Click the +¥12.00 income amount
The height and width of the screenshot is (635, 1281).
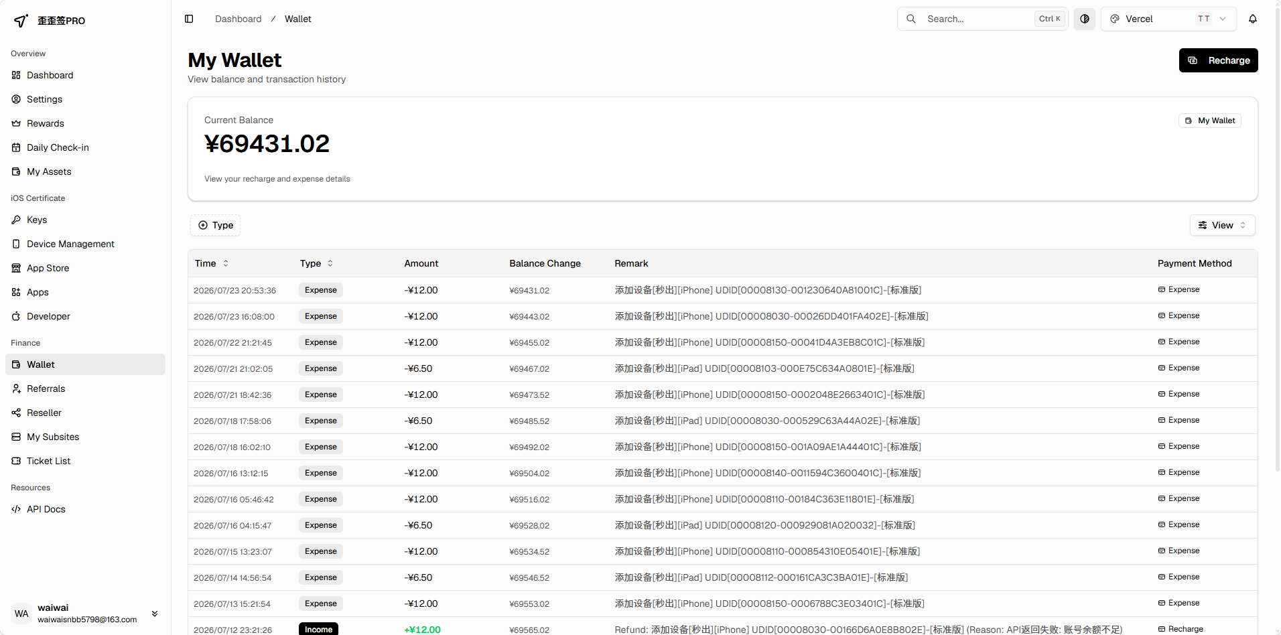pyautogui.click(x=423, y=630)
